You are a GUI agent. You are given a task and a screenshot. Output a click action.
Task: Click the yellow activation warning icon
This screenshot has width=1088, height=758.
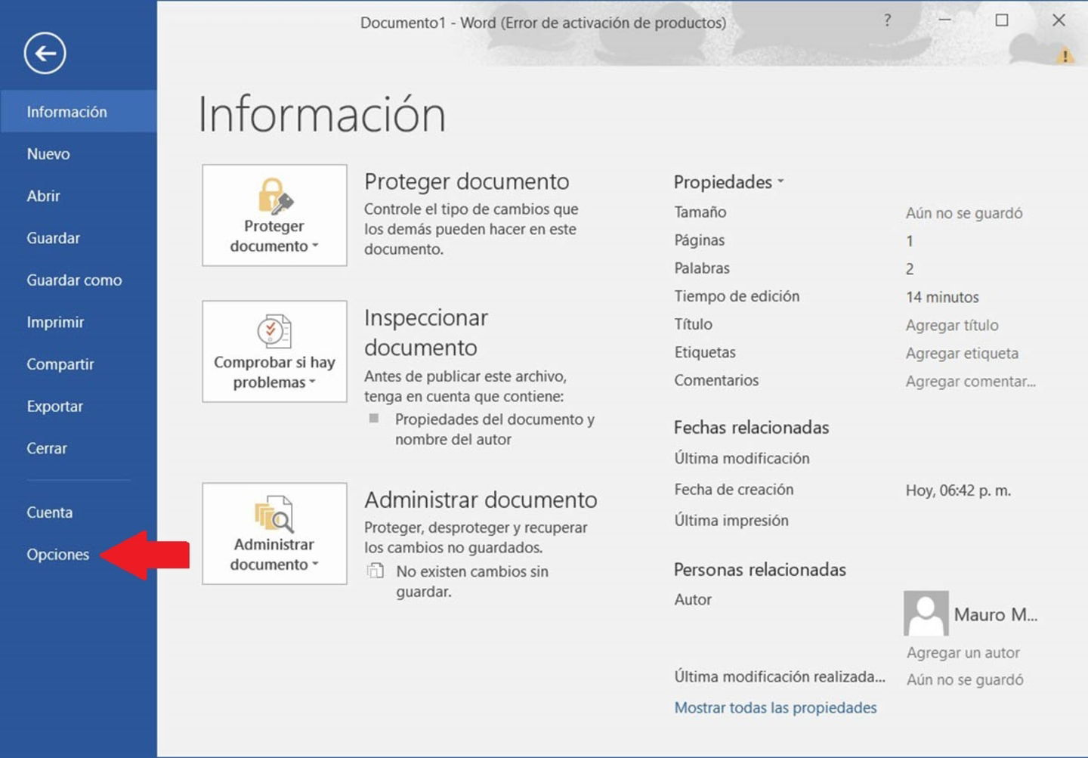[1065, 55]
